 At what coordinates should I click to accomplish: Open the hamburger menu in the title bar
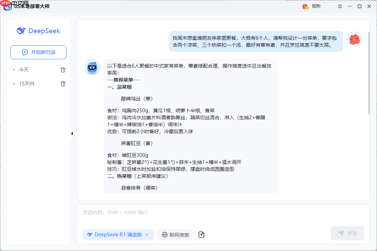[340, 6]
